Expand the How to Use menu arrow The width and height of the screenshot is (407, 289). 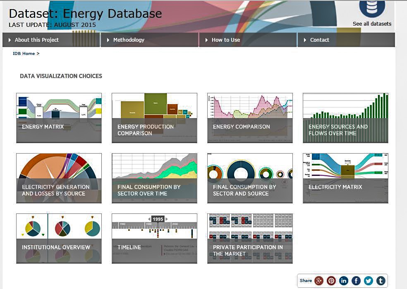pyautogui.click(x=206, y=40)
